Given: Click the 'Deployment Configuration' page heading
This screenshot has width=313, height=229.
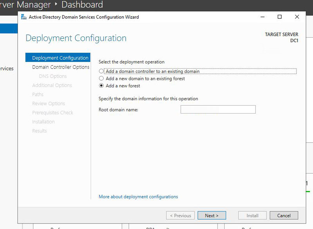Looking at the screenshot, I should 76,38.
